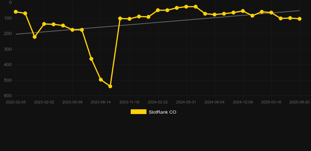Click the y-axis label 200
The width and height of the screenshot is (311, 151).
pos(8,34)
